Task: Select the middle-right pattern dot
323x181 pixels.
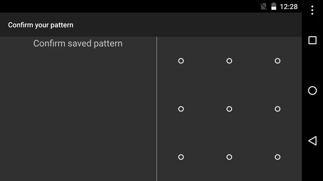Action: [x=278, y=109]
